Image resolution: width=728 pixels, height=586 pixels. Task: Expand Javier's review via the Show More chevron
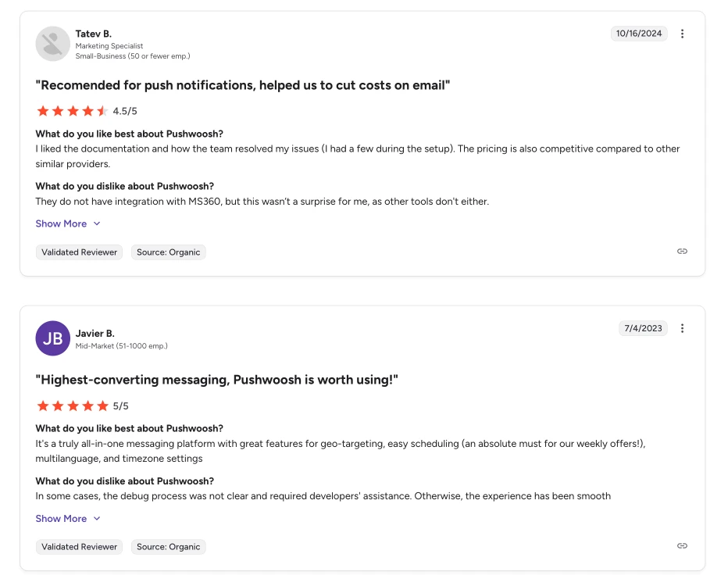[x=97, y=518]
